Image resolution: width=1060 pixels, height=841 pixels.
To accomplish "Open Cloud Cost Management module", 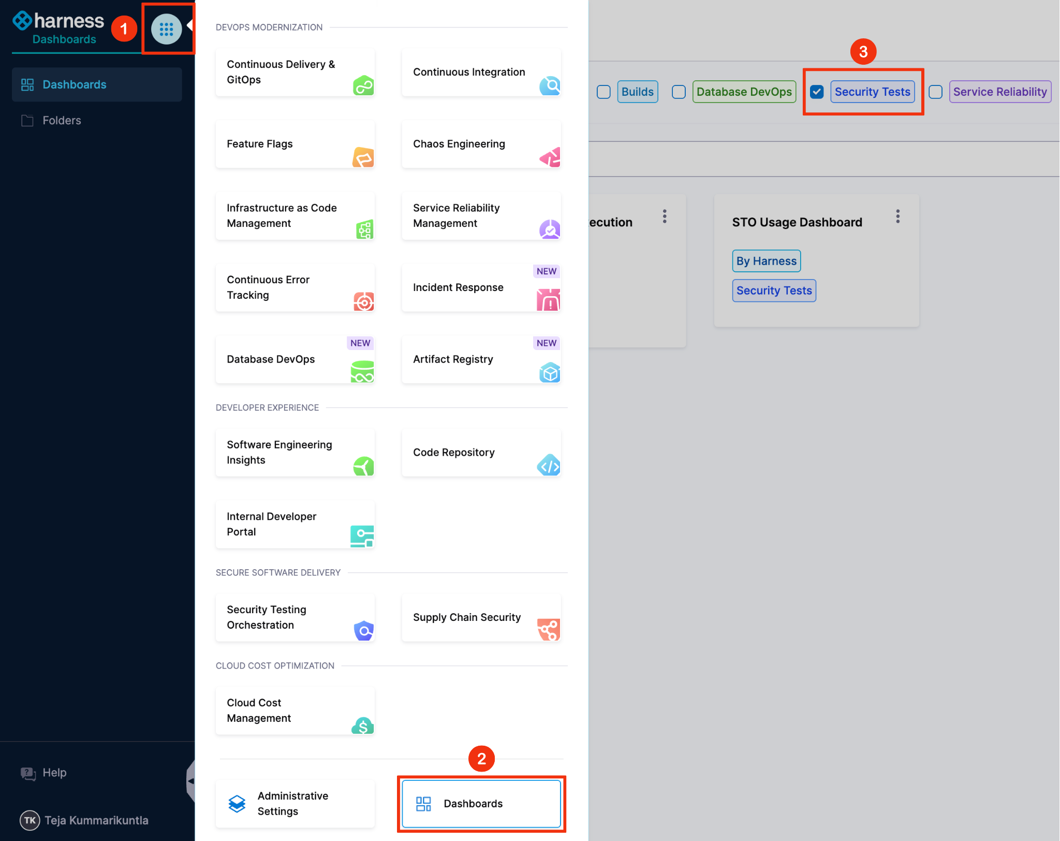I will coord(295,711).
